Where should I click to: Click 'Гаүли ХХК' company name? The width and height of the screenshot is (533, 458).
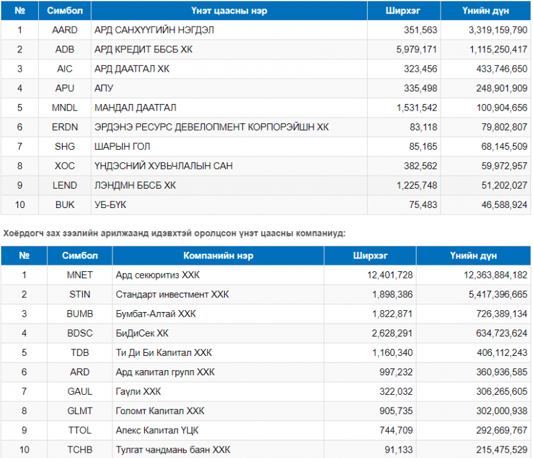point(138,391)
